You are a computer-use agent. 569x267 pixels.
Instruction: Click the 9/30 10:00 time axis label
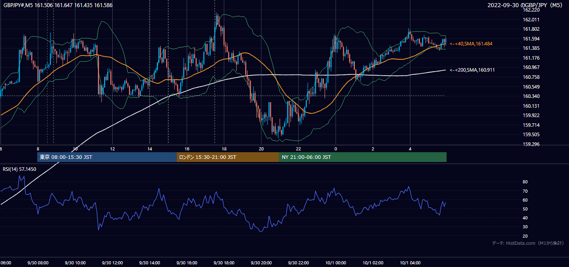(75, 263)
